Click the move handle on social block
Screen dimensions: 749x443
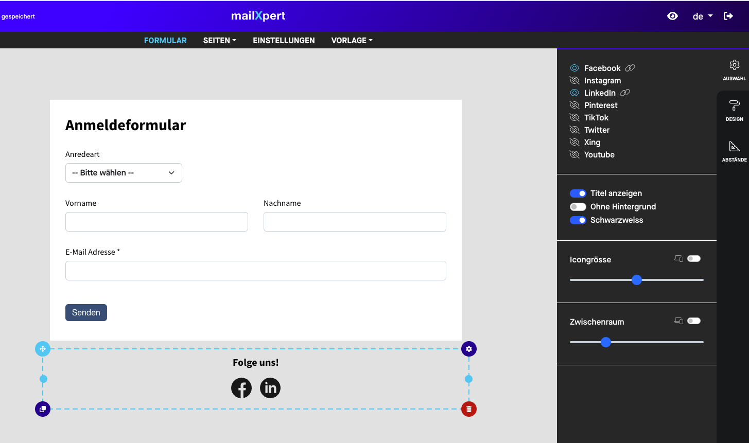[x=43, y=349]
